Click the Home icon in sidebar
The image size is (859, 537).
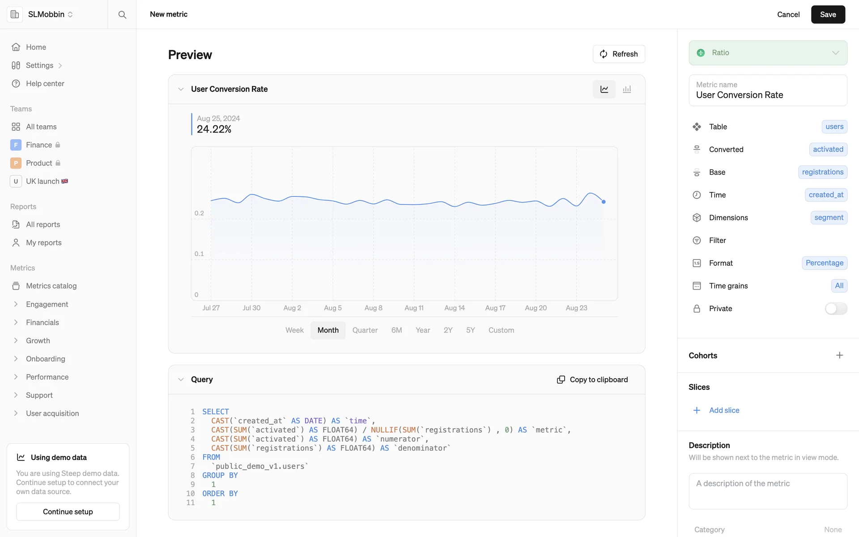[16, 47]
